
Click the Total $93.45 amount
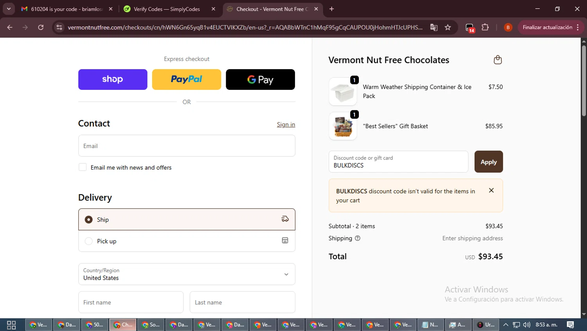pos(490,256)
